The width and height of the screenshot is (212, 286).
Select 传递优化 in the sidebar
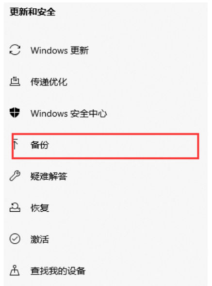pos(49,82)
